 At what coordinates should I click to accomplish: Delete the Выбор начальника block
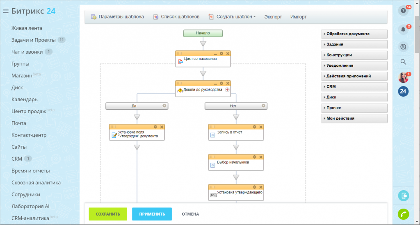click(261, 157)
